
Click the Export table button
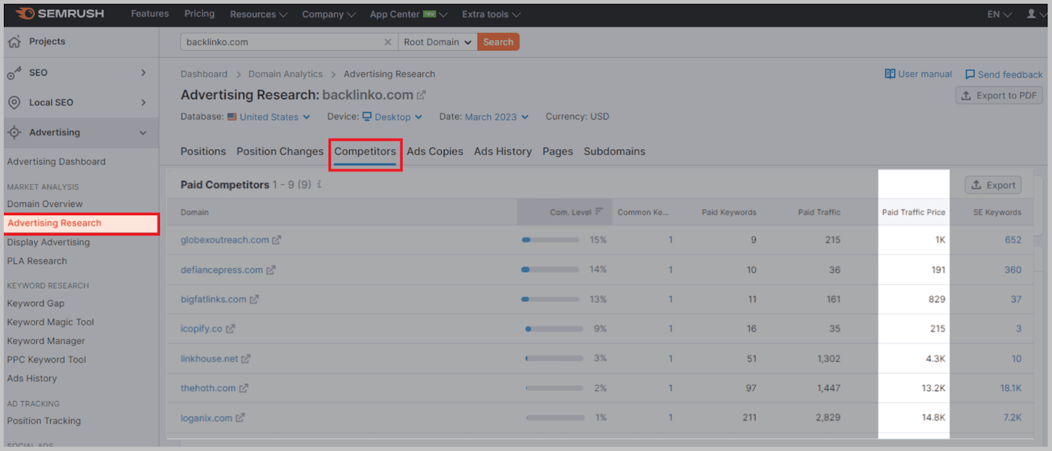[x=993, y=185]
